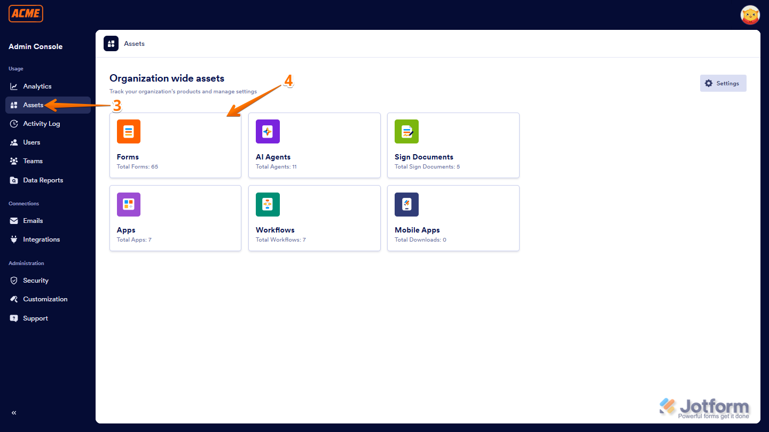Click the Forms icon on the Forms card
769x432 pixels.
pos(128,131)
